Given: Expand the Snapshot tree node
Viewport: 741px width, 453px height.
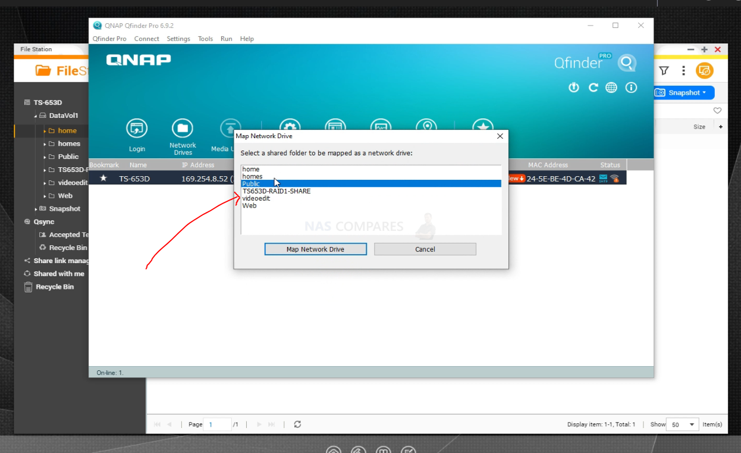Looking at the screenshot, I should tap(36, 209).
